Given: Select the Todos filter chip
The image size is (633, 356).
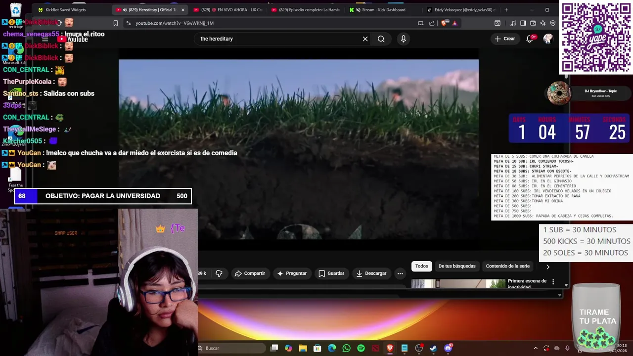Looking at the screenshot, I should coord(422,266).
